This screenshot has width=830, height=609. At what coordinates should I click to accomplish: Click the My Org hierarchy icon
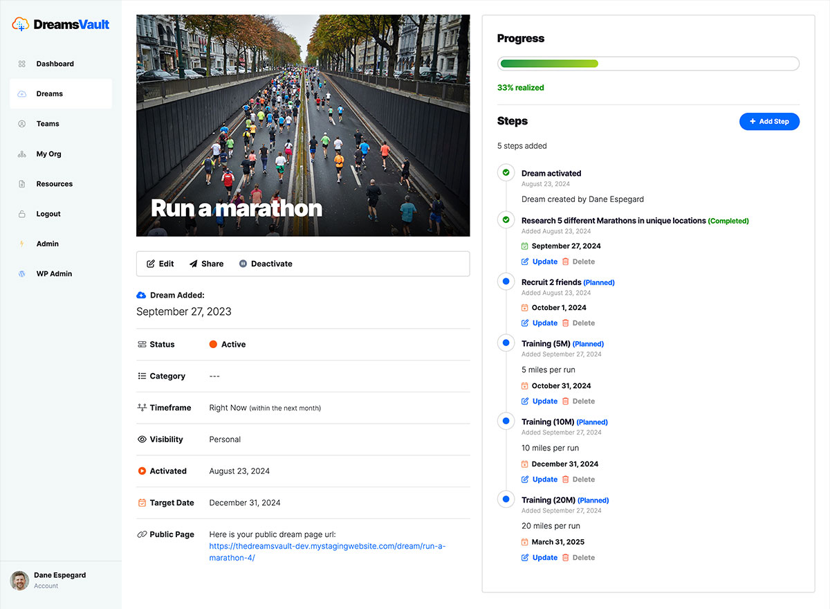[21, 154]
